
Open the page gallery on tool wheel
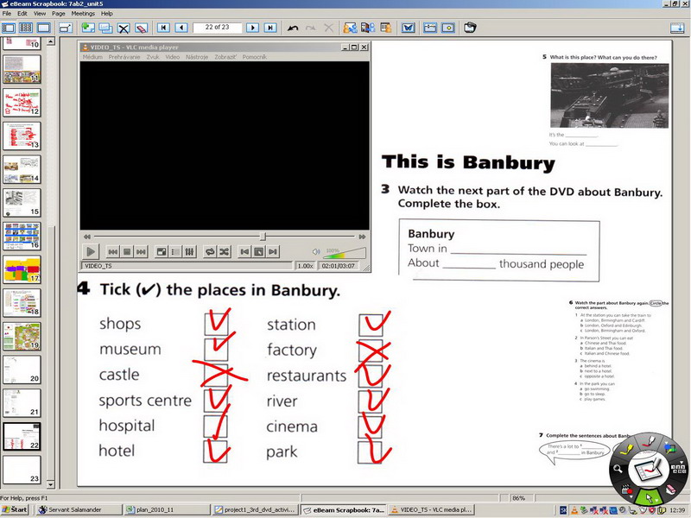pyautogui.click(x=678, y=469)
